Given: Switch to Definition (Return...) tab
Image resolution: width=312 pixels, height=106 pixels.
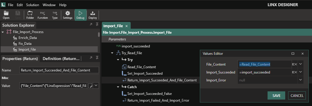Looking at the screenshot, I should (x=61, y=59).
